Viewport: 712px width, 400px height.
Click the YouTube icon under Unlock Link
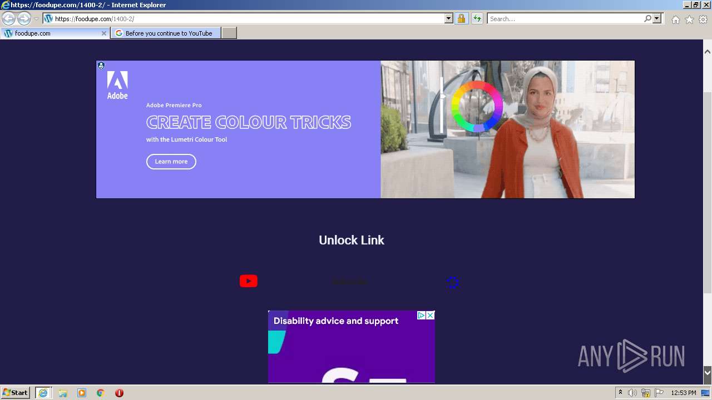(249, 281)
